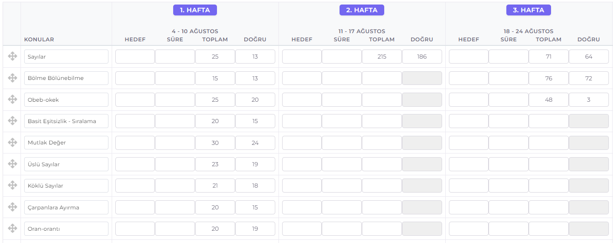Select the move handle for Çarpanlara Ayırma
This screenshot has width=613, height=243.
12,207
